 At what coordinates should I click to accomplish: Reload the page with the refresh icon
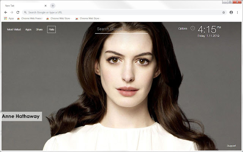tap(18, 13)
